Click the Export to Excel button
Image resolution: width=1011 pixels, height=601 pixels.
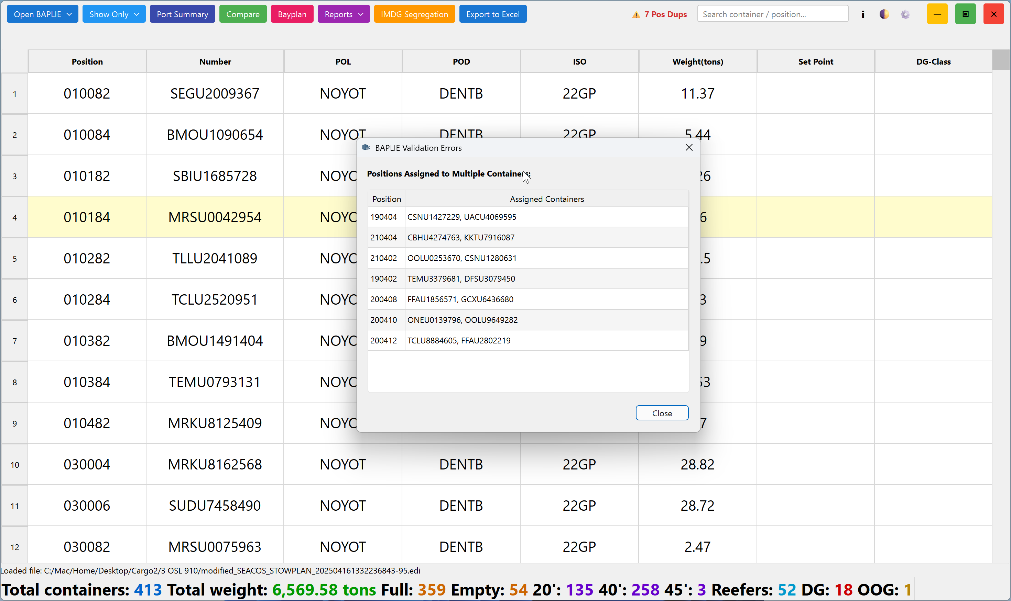493,14
